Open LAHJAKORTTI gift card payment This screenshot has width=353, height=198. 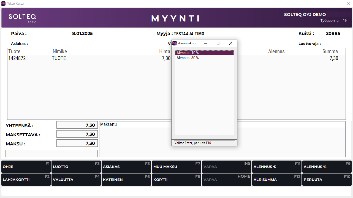(26, 180)
